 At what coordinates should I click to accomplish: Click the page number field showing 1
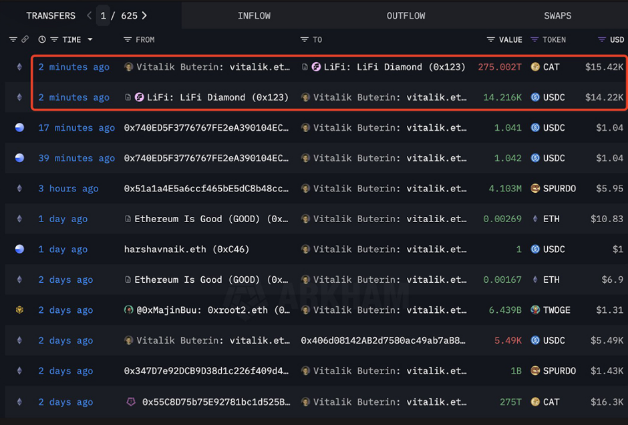coord(102,15)
